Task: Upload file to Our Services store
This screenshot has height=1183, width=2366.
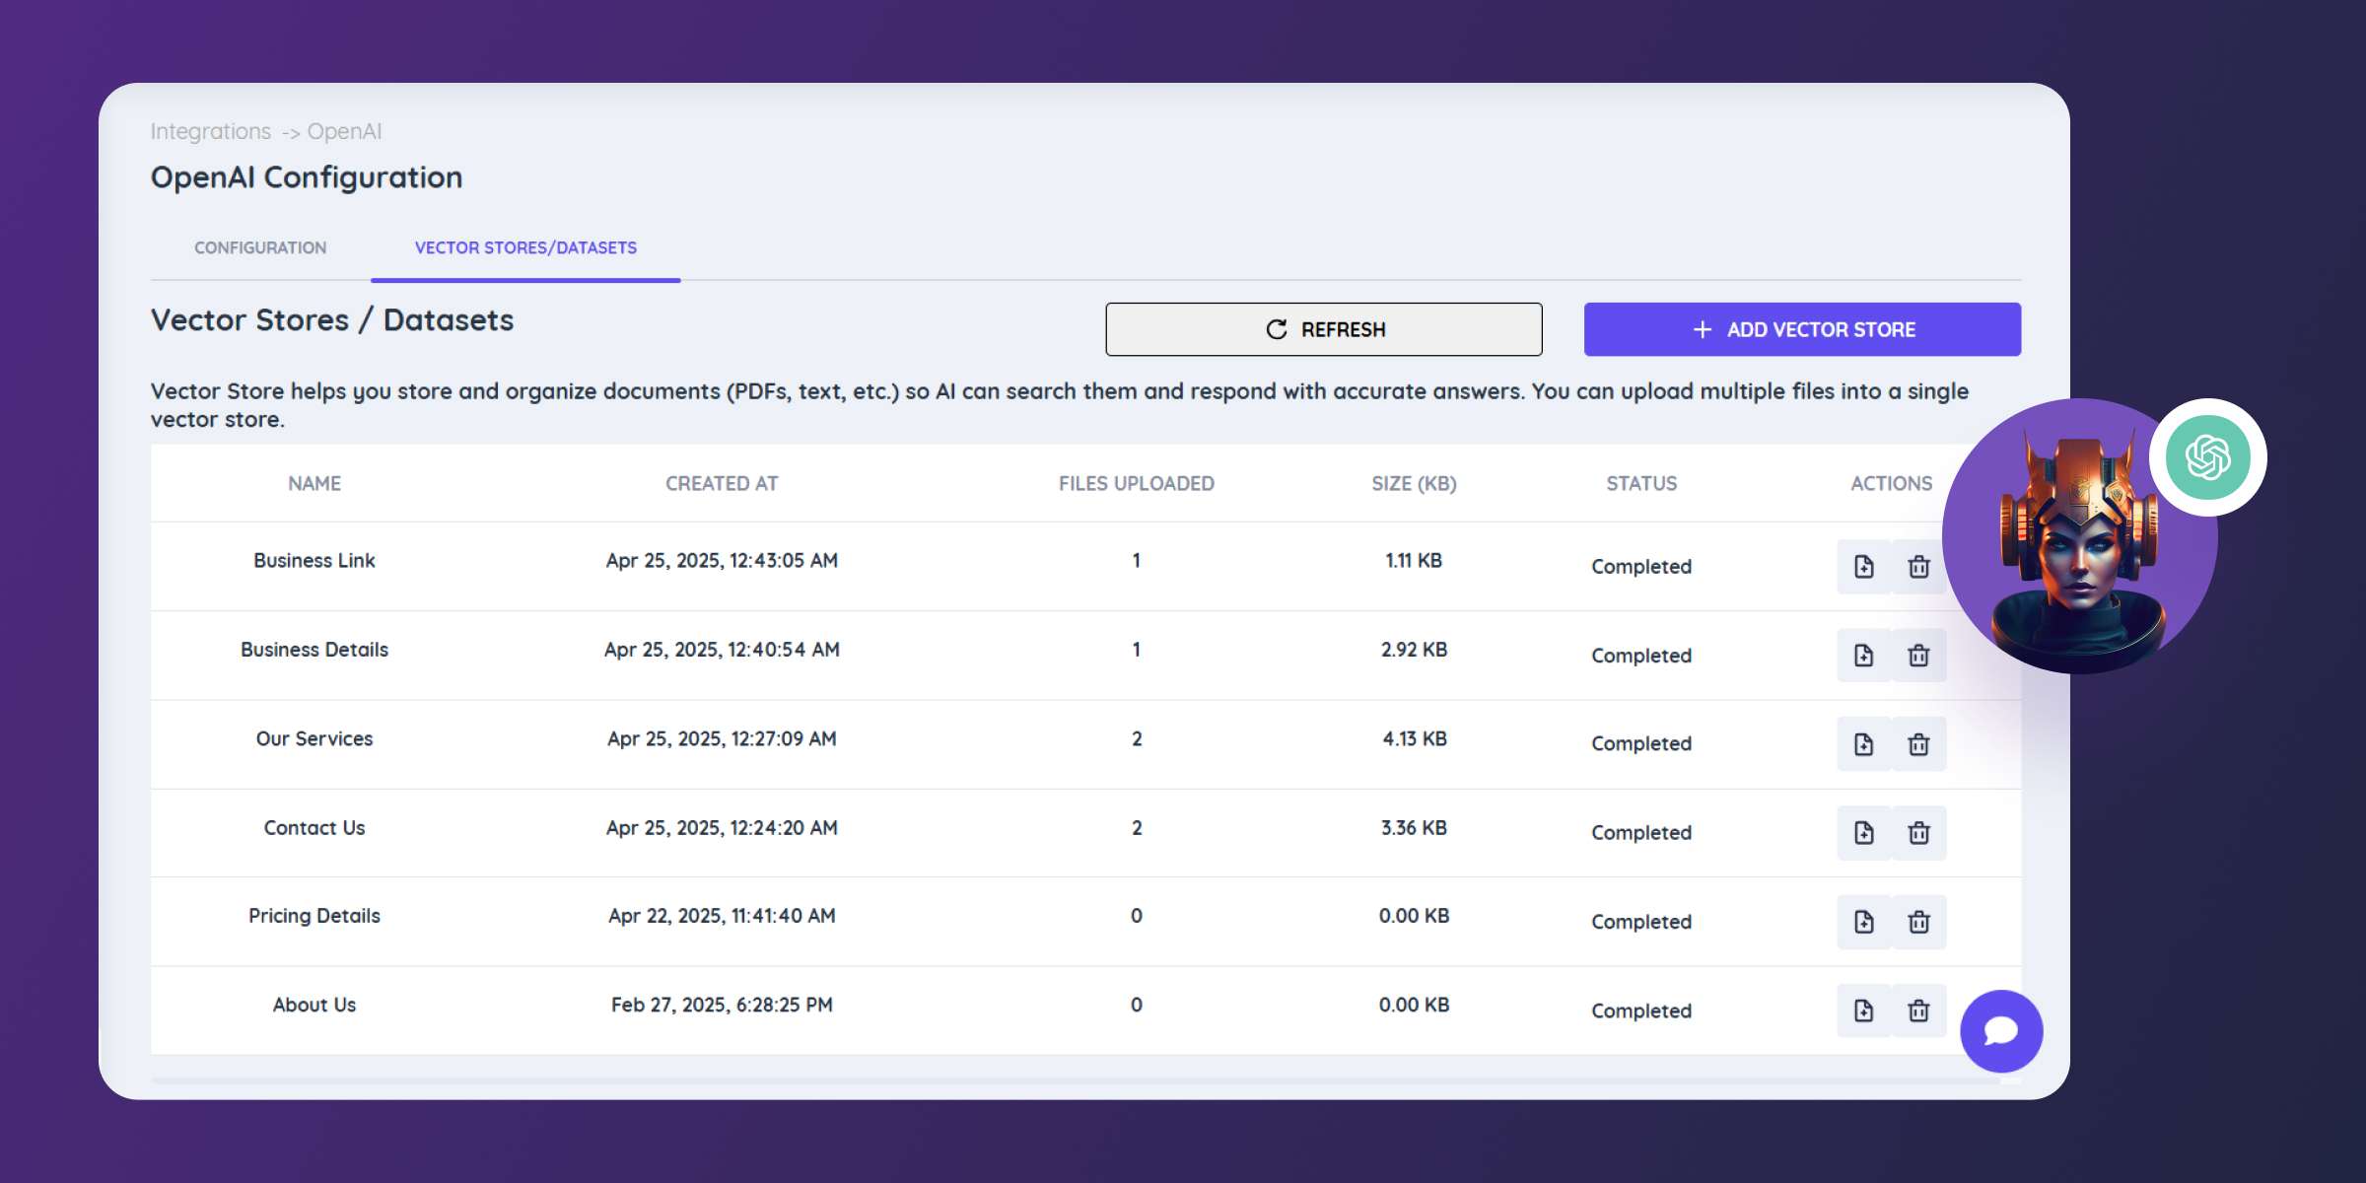Action: (1864, 744)
